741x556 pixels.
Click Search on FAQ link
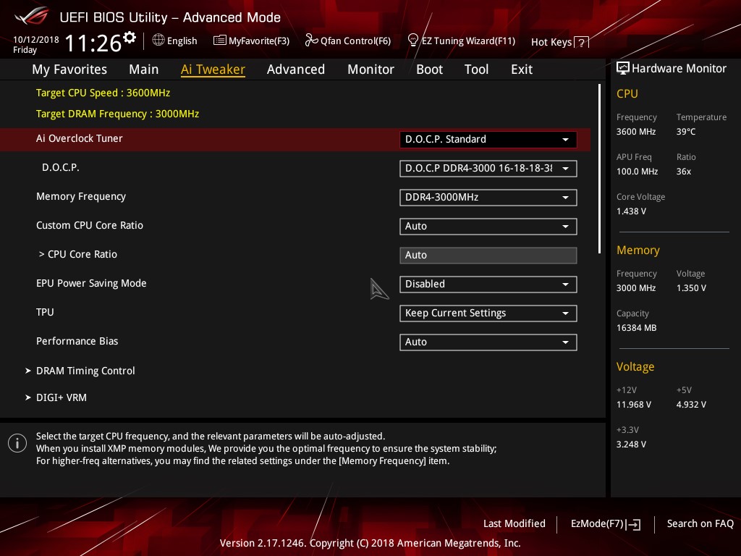pyautogui.click(x=700, y=523)
